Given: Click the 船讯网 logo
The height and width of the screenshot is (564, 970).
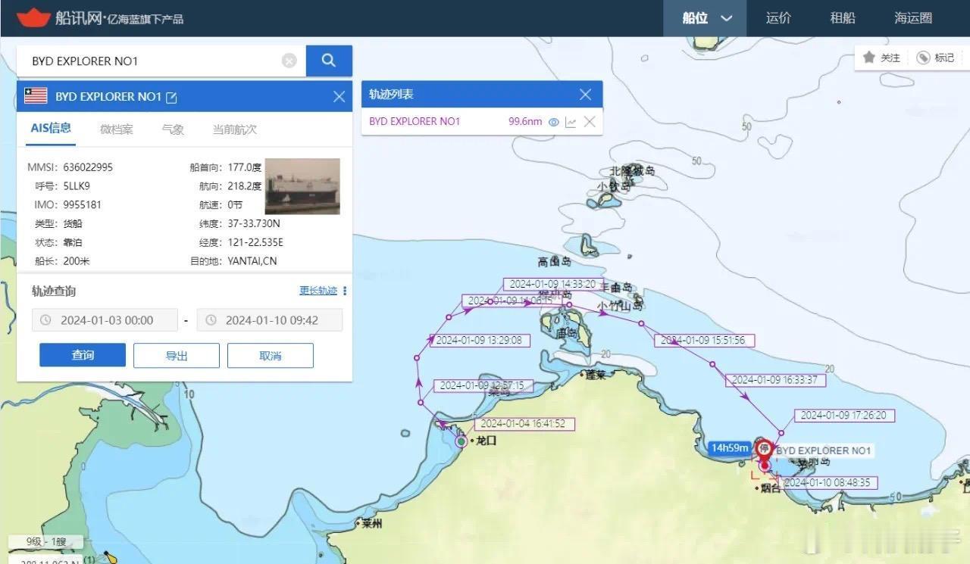Looking at the screenshot, I should (x=99, y=17).
